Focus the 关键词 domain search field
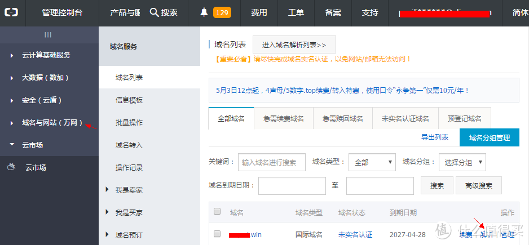This screenshot has width=529, height=245. [x=272, y=162]
